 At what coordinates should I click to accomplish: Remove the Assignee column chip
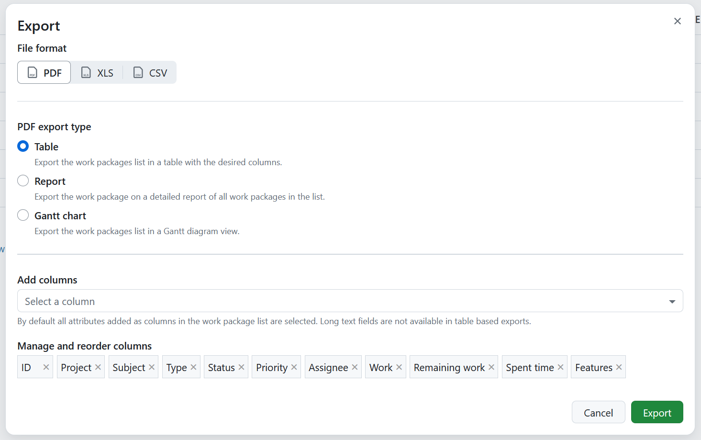tap(354, 367)
